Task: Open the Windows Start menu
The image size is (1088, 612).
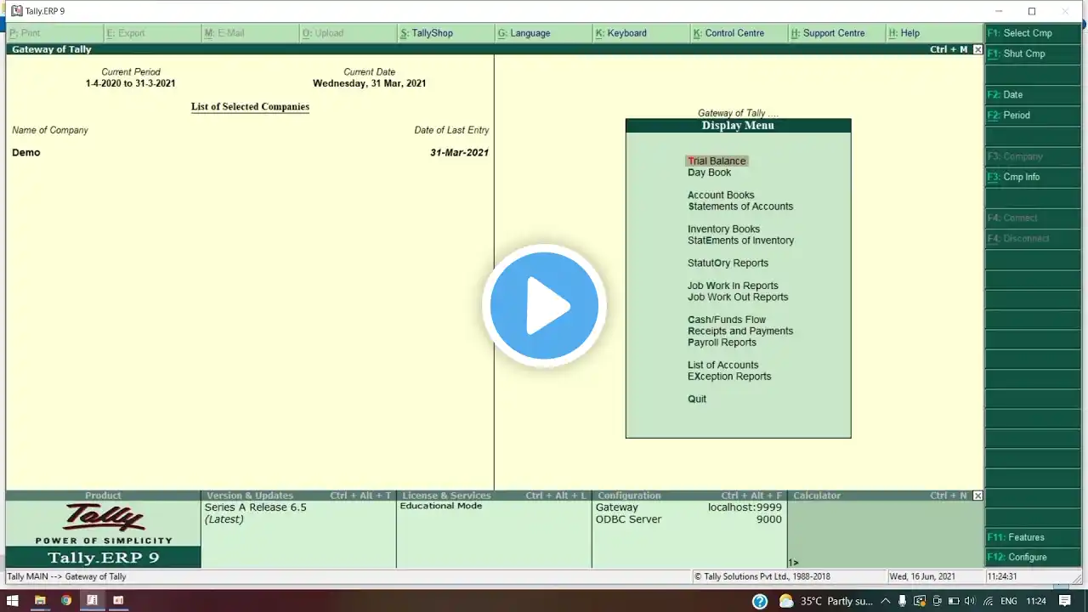Action: (13, 601)
